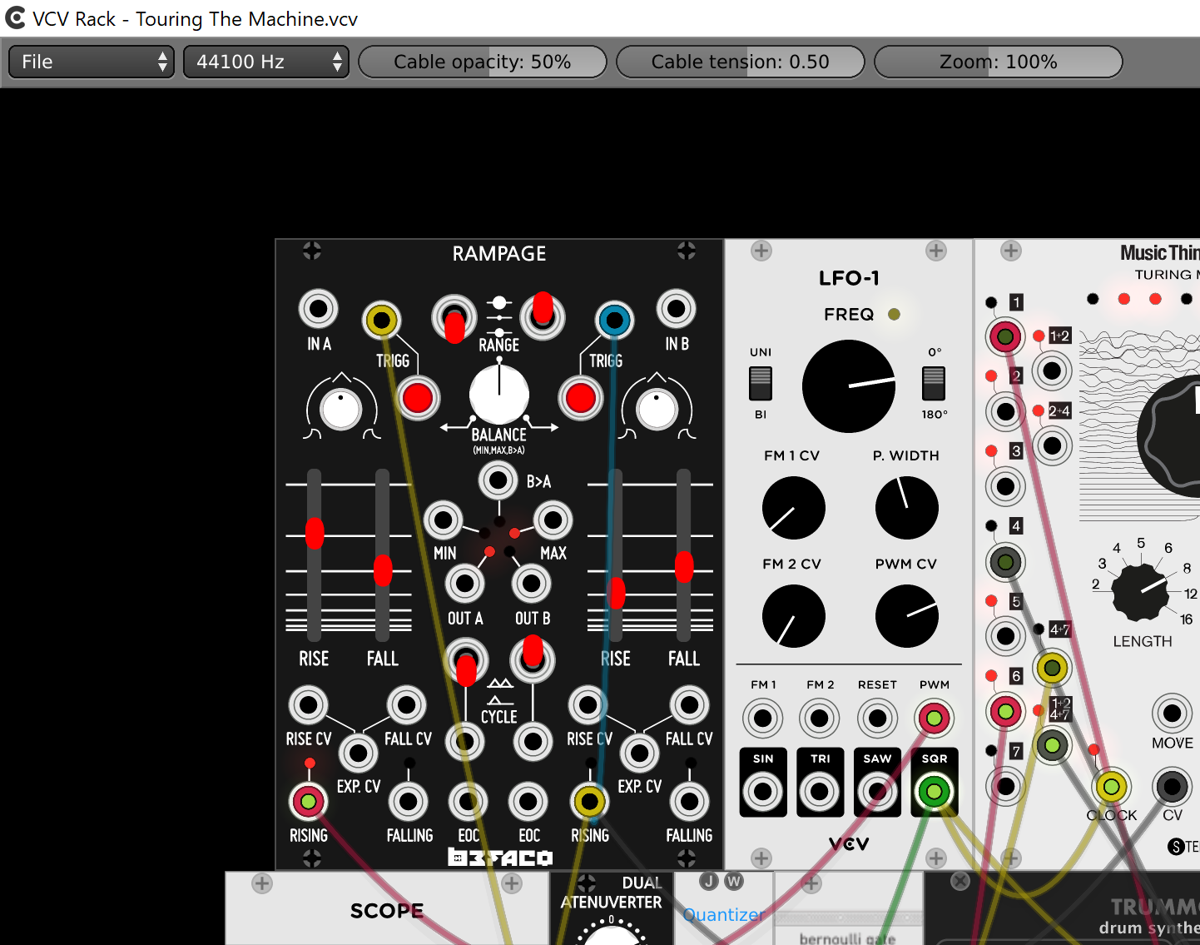Screen dimensions: 1200x945
Task: Click the LFO-1 SIN output jack
Action: click(763, 791)
